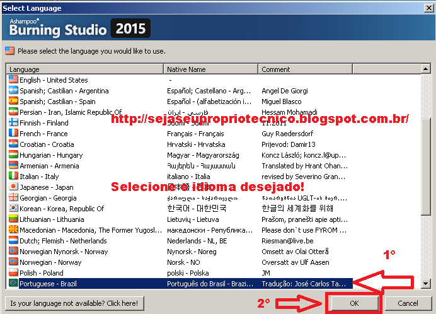Screen dimensions: 436x314
Task: Click comment 'Oversatt av Ulf Aasen'
Action: (295, 262)
